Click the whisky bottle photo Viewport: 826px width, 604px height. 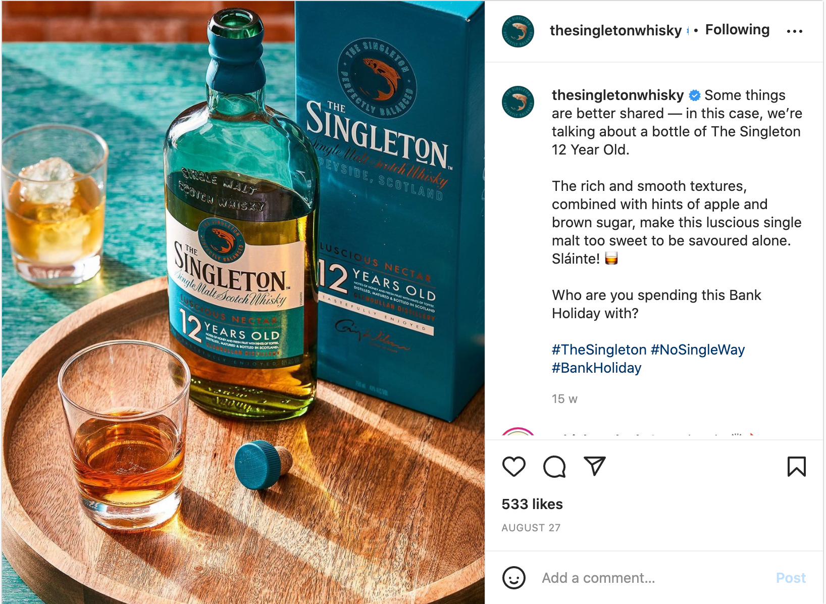243,302
